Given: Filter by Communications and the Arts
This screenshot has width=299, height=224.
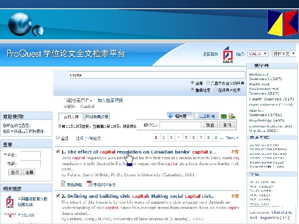Looking at the screenshot, I should point(270,128).
